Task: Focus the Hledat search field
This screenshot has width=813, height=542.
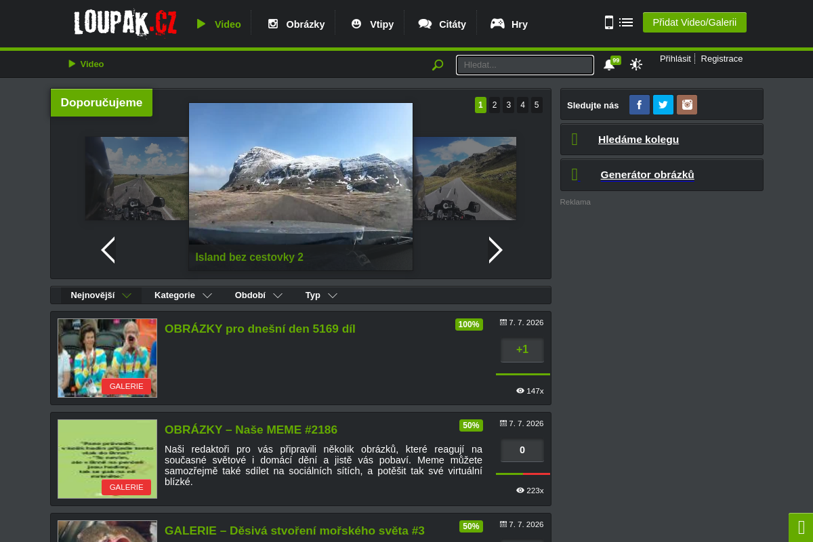Action: click(525, 65)
